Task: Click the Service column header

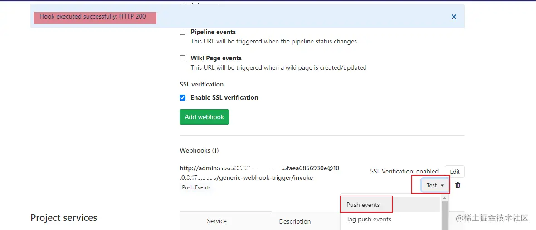Action: click(x=217, y=221)
